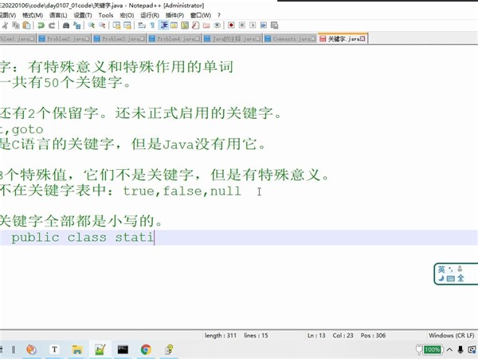This screenshot has width=478, height=359.
Task: Switch to the Comments.java tab
Action: tap(290, 39)
